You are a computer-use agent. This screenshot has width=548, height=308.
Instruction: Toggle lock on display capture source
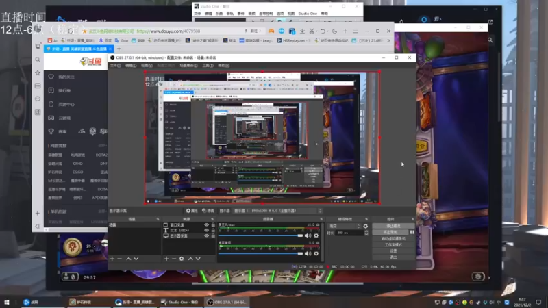tap(213, 235)
